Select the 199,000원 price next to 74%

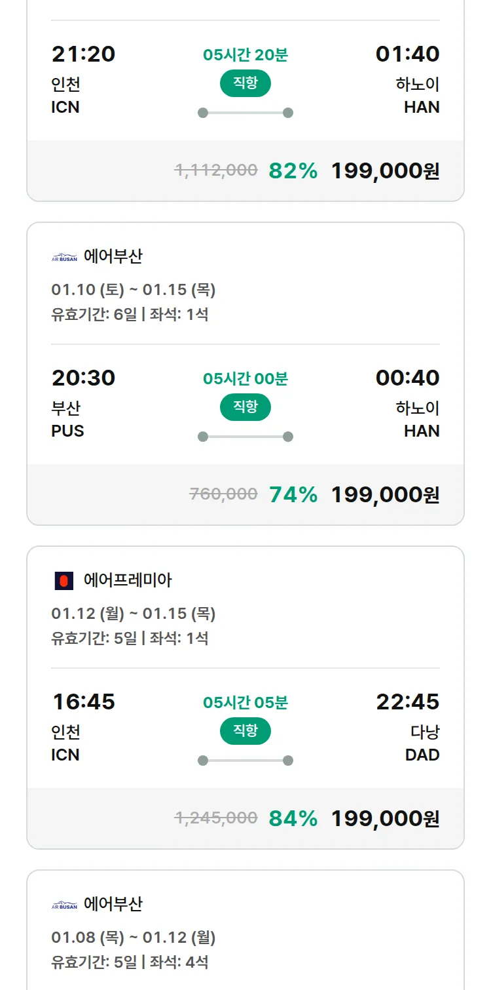(385, 495)
